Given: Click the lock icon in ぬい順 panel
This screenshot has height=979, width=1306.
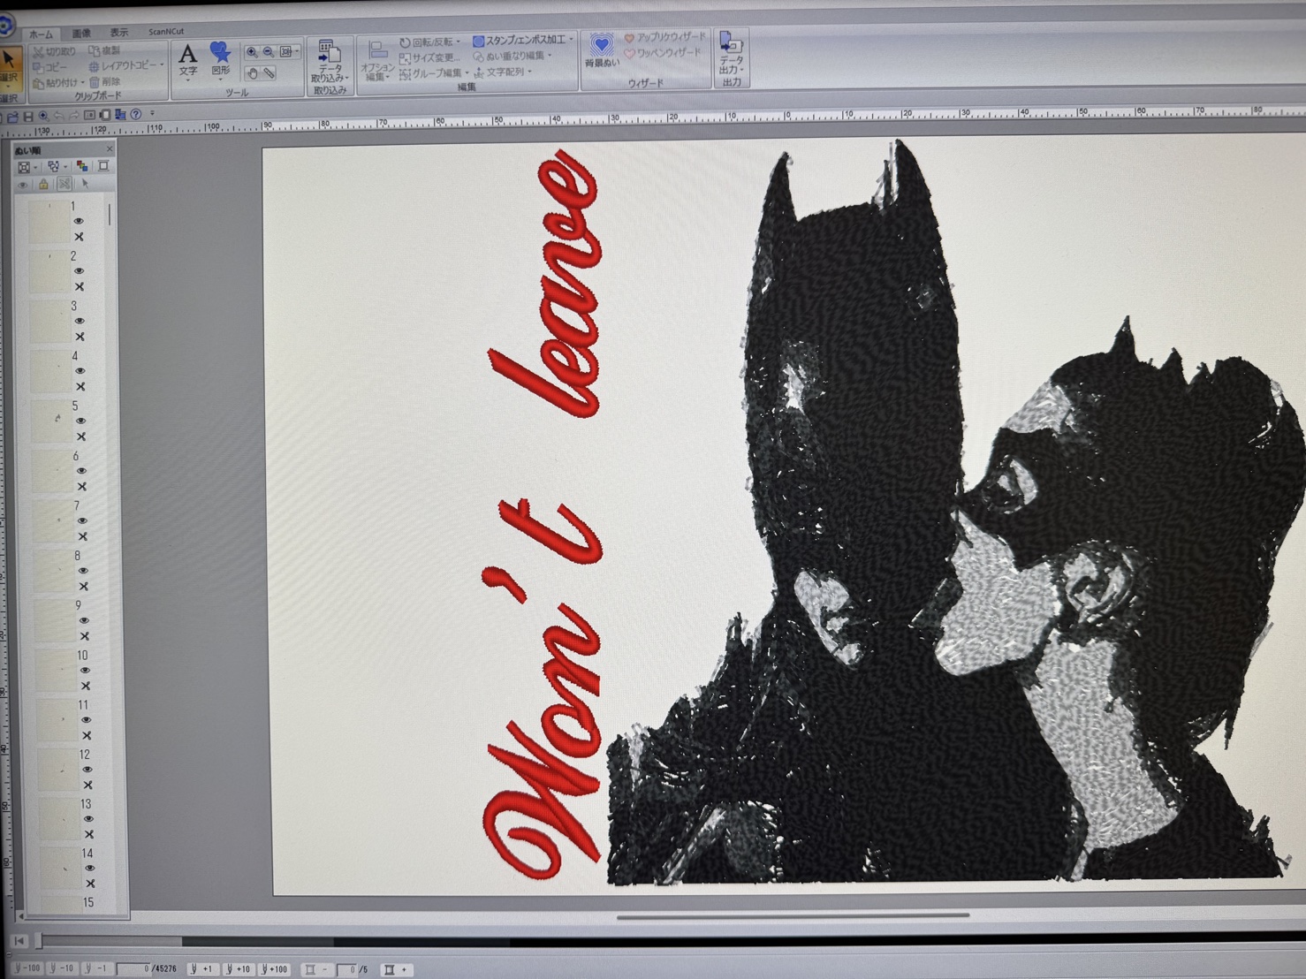Looking at the screenshot, I should 43,184.
